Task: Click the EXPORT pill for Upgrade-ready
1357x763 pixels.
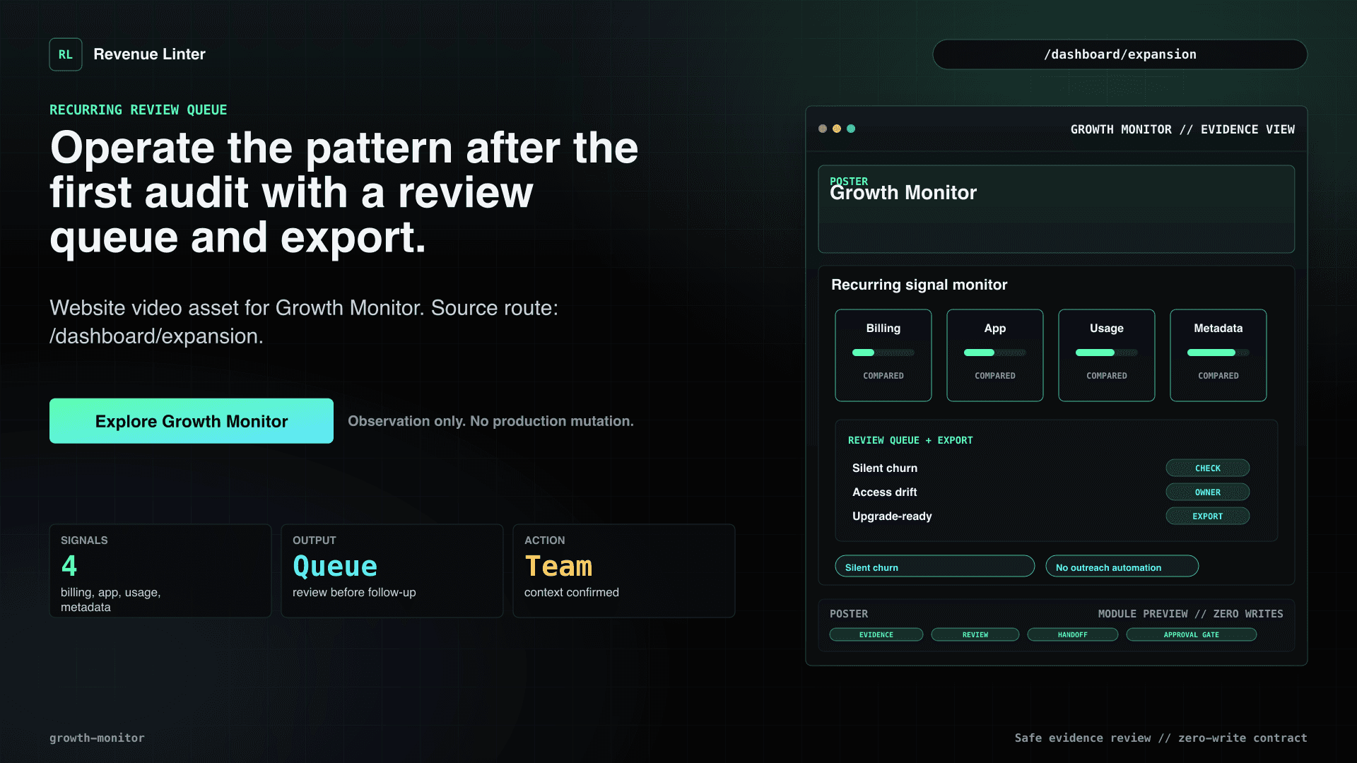Action: [x=1208, y=516]
